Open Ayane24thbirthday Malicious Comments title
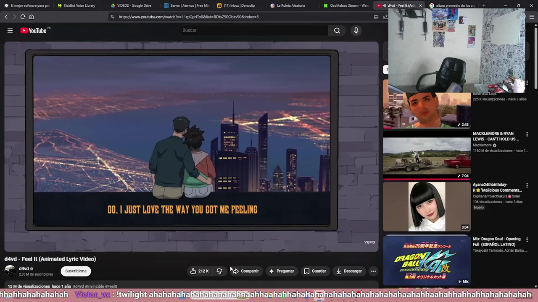The image size is (538, 302). pyautogui.click(x=497, y=187)
